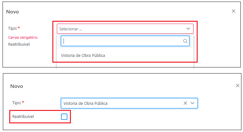243x132 pixels.
Task: Click the red asterisk beside upper Tipo
Action: coord(19,28)
